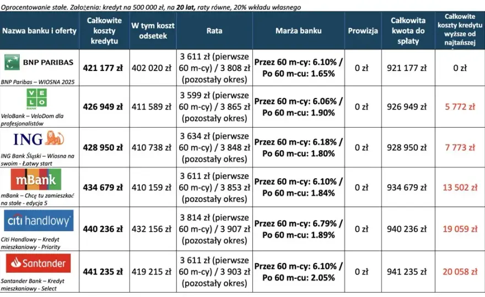Viewport: 485px width, 297px height.
Task: Click the Citi Handlowy logo
Action: 39,221
